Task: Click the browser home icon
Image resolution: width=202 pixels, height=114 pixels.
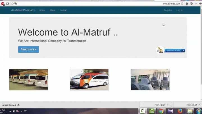Action: (187, 4)
